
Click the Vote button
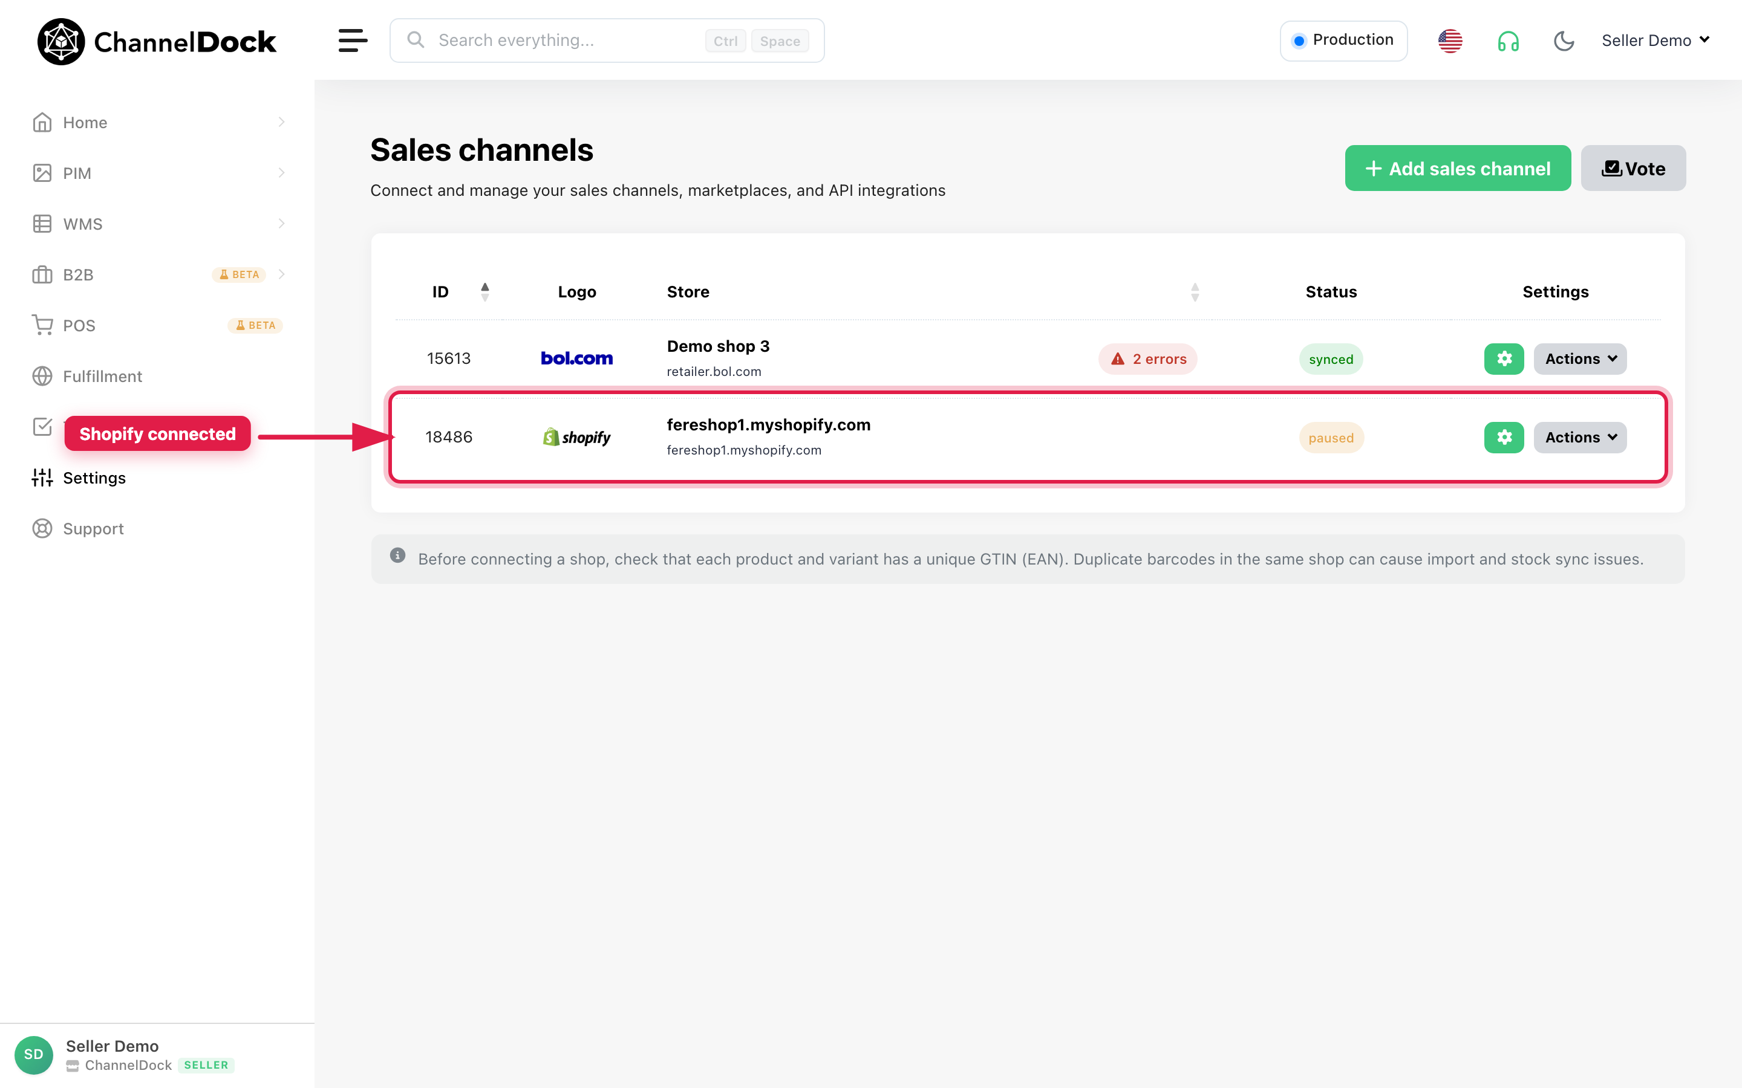pyautogui.click(x=1633, y=169)
